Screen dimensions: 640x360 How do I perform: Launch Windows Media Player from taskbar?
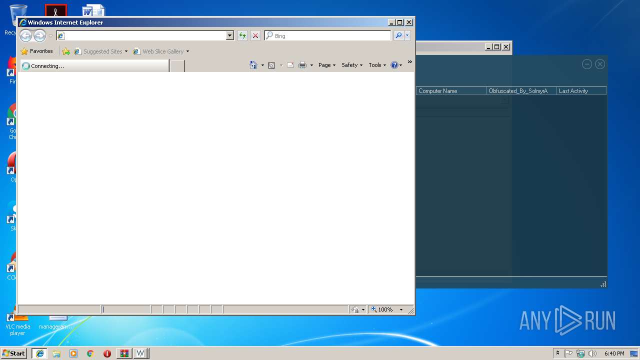coord(73,353)
